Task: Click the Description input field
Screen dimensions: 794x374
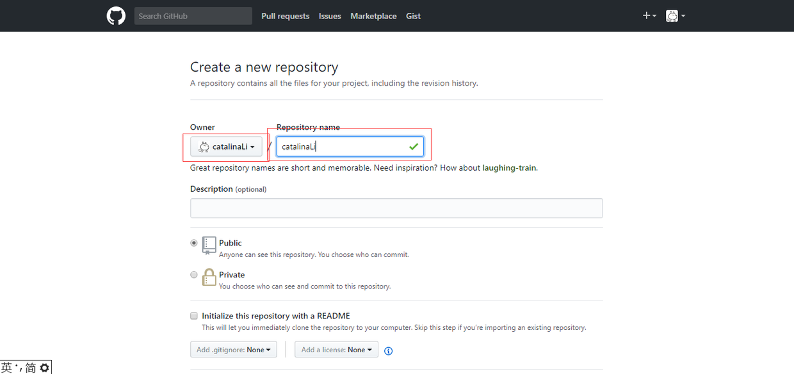Action: point(396,208)
